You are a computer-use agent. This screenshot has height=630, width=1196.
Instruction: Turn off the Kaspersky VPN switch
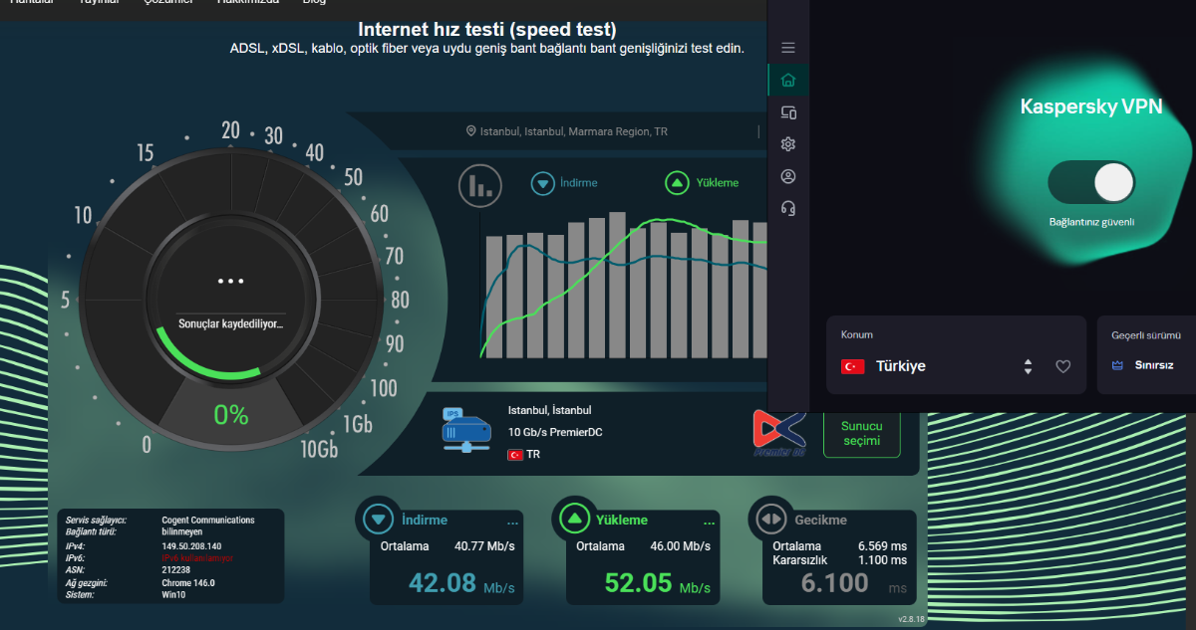(x=1091, y=182)
